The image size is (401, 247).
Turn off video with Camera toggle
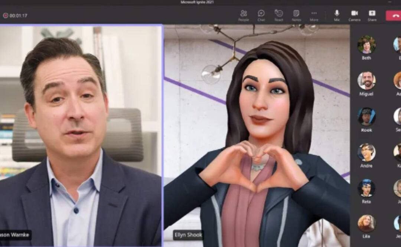tap(354, 15)
